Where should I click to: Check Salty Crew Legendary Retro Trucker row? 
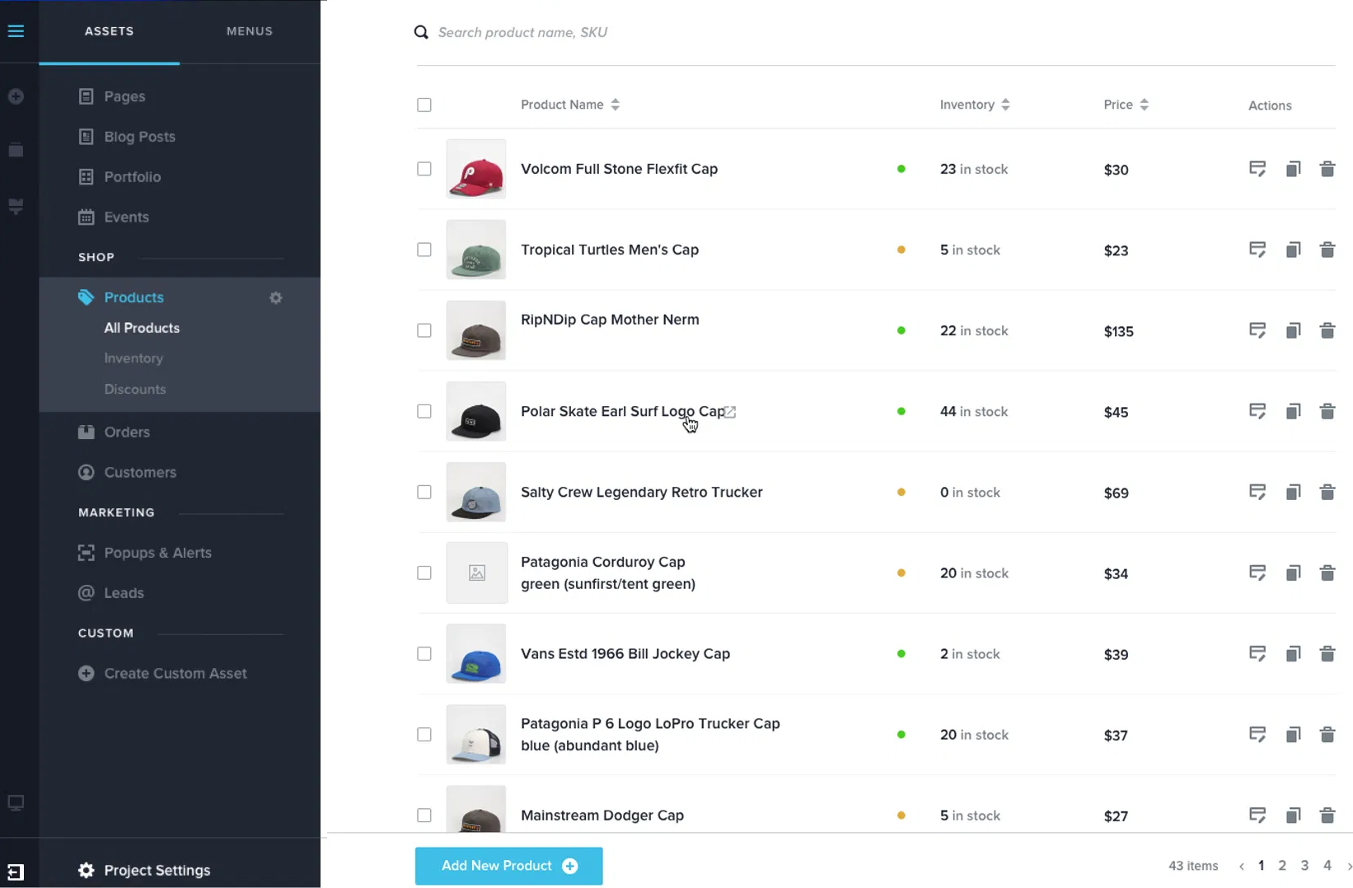(424, 492)
